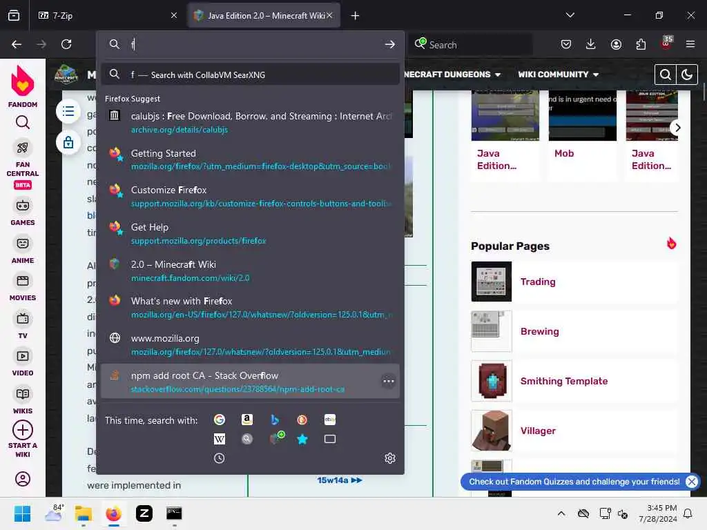Open the table of contents list button
Viewport: 707px width, 530px height.
click(68, 111)
